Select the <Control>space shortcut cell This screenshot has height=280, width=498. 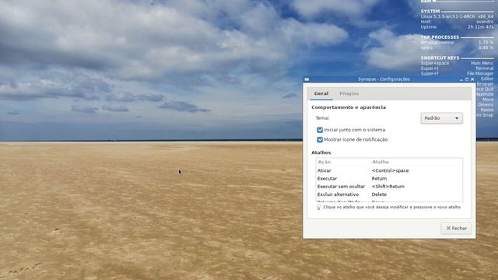390,170
